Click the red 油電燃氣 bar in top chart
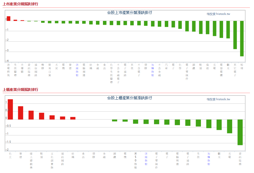Image resolution: width=254 pixels, height=173 pixels. coord(8,18)
